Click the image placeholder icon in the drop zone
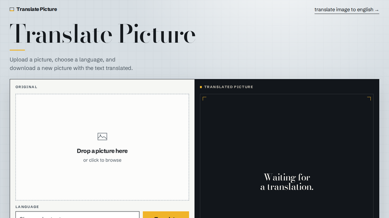Image resolution: width=389 pixels, height=218 pixels. coord(102,136)
